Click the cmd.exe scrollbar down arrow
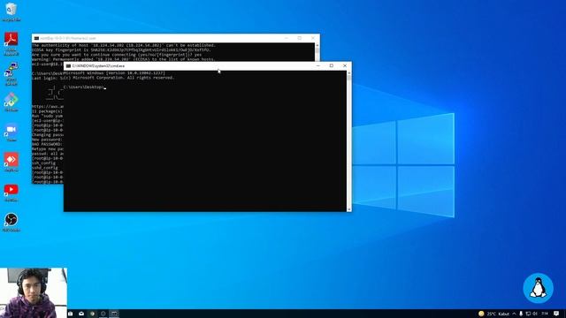Image resolution: width=566 pixels, height=318 pixels. tap(349, 209)
